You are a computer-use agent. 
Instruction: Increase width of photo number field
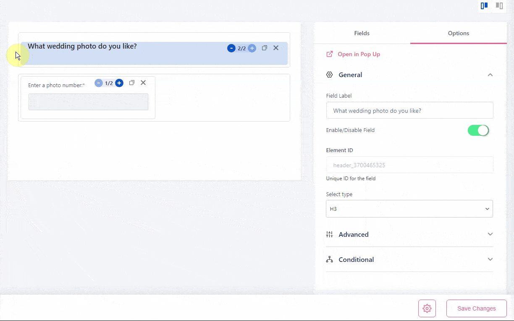(x=119, y=83)
